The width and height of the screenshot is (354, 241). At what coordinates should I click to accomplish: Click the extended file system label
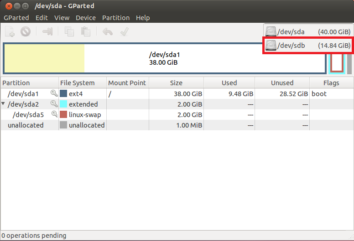pyautogui.click(x=83, y=104)
